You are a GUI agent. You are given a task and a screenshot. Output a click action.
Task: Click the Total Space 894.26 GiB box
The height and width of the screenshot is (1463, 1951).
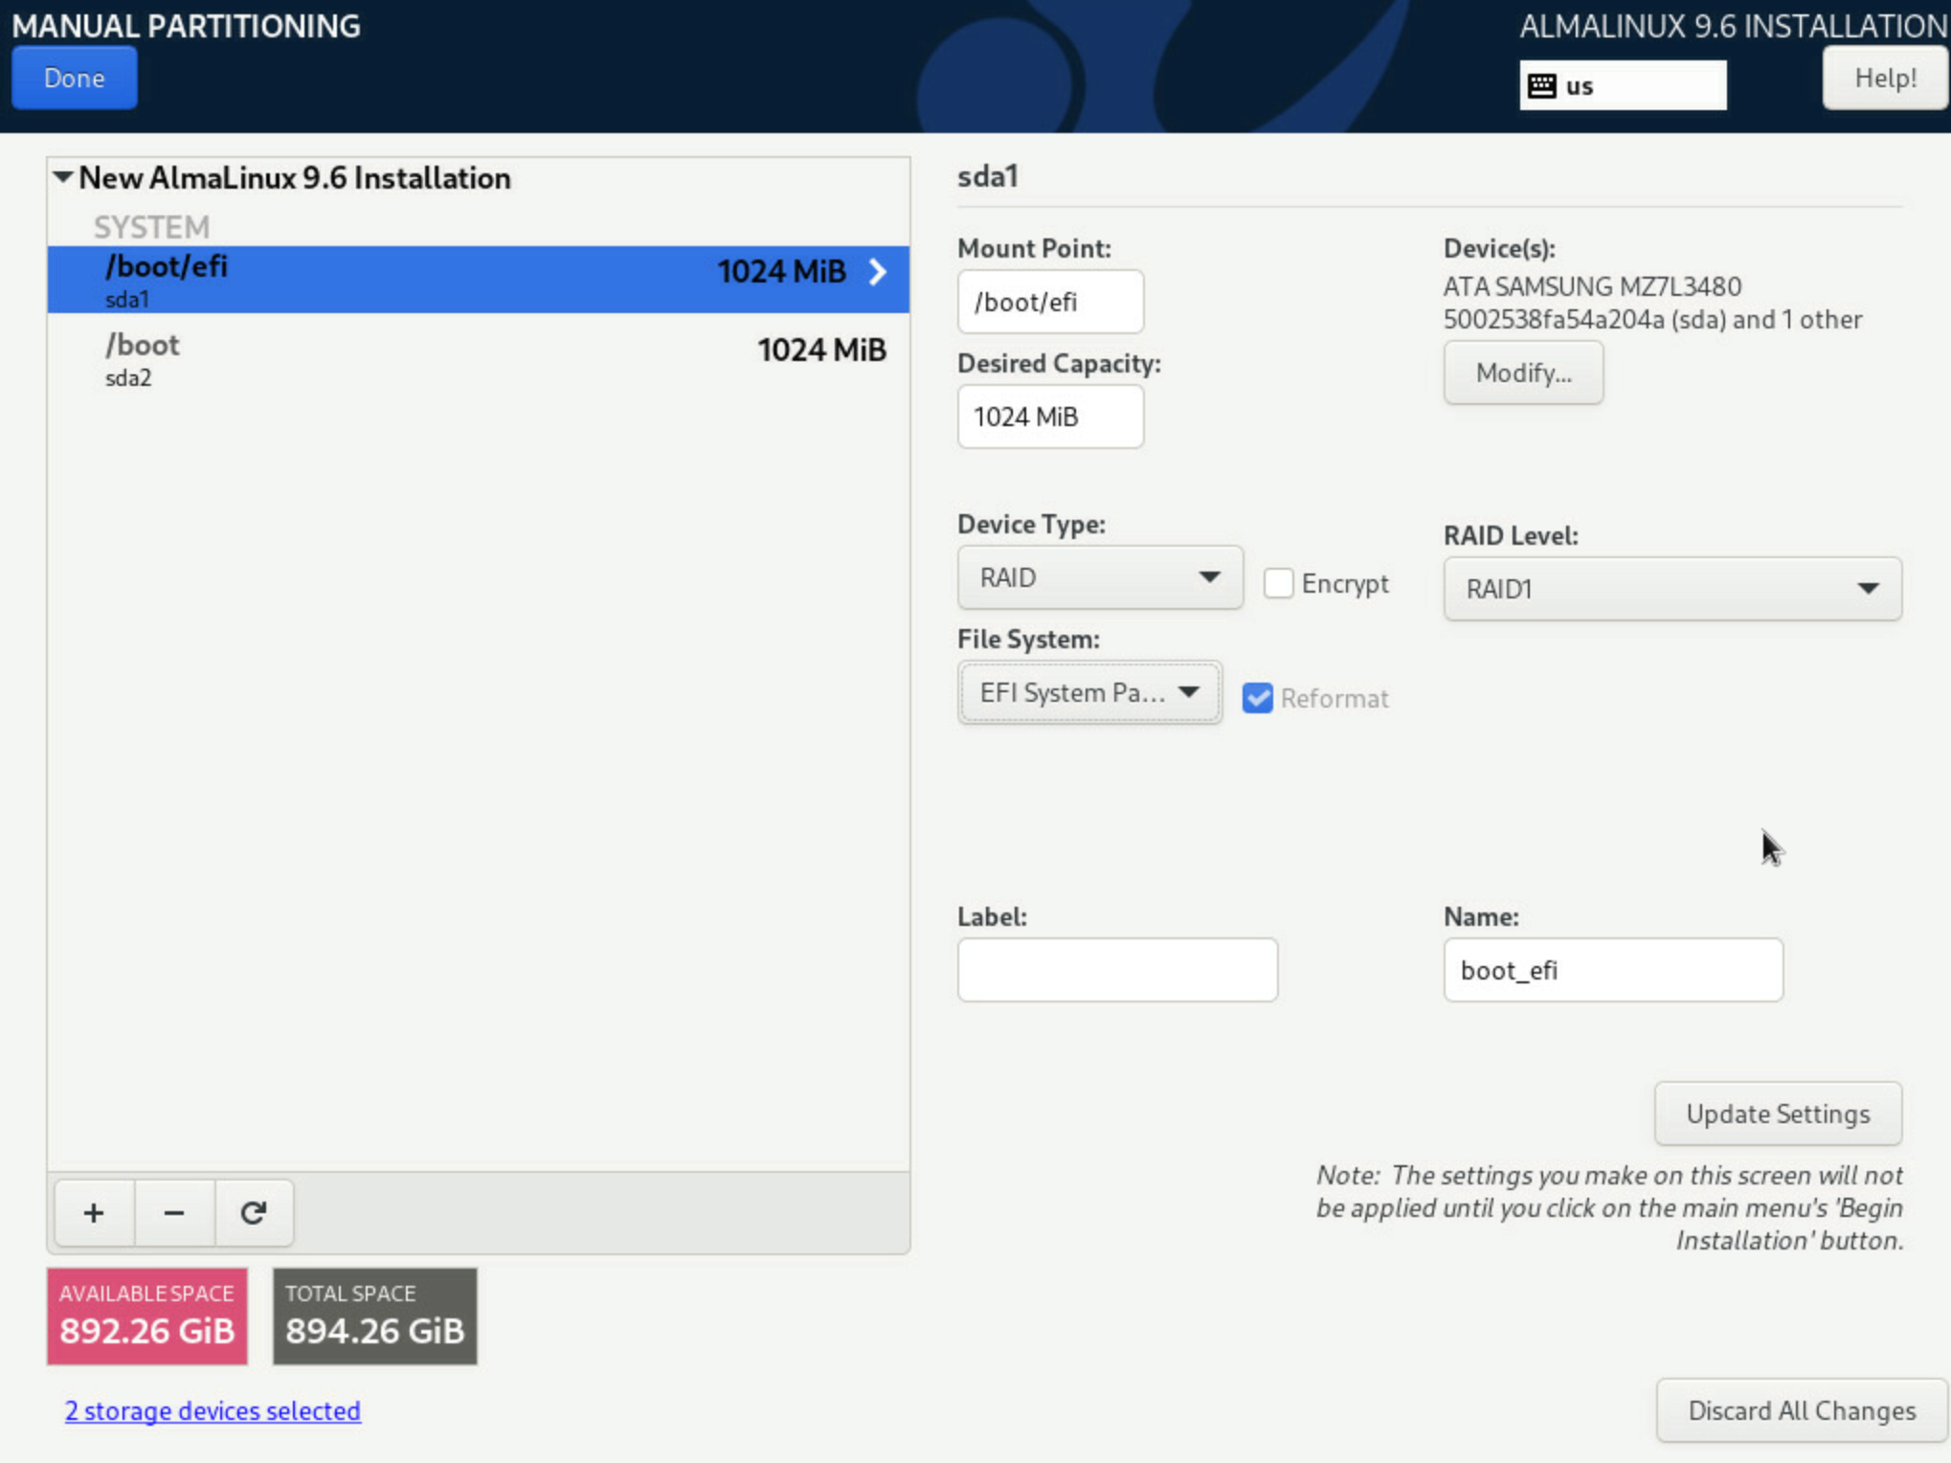point(374,1317)
